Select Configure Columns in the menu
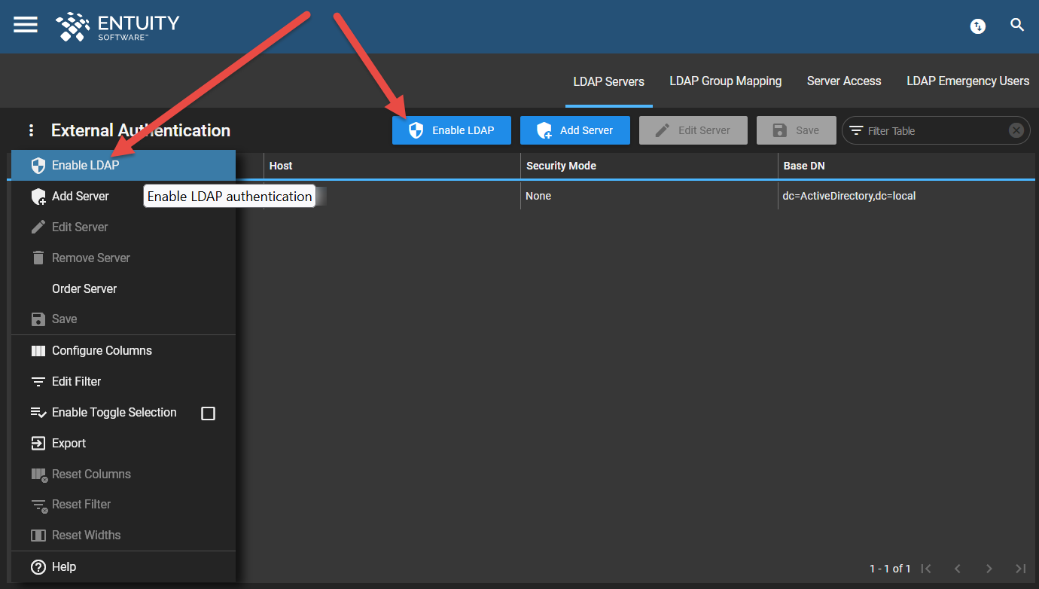 102,351
